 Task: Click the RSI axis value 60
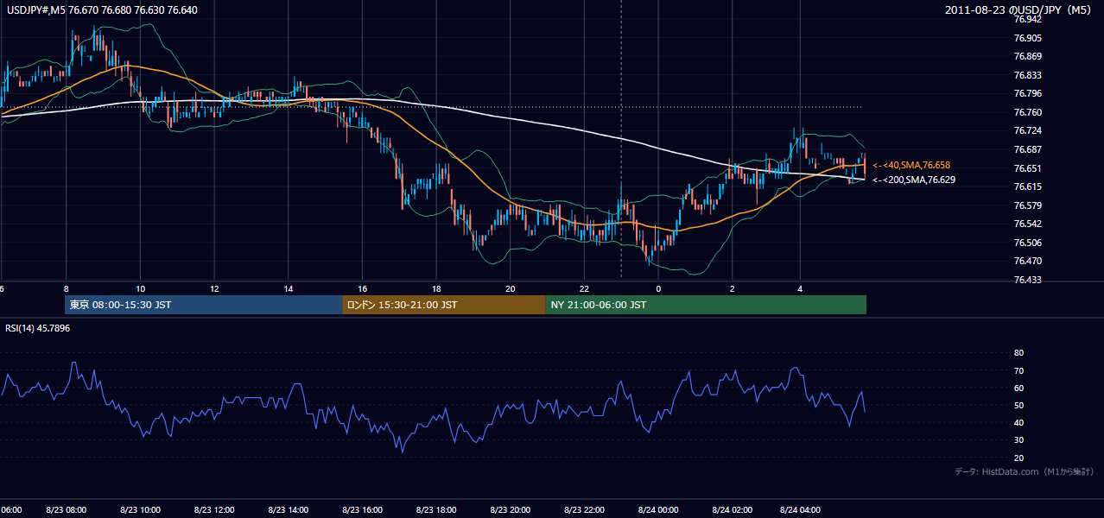click(x=1018, y=388)
